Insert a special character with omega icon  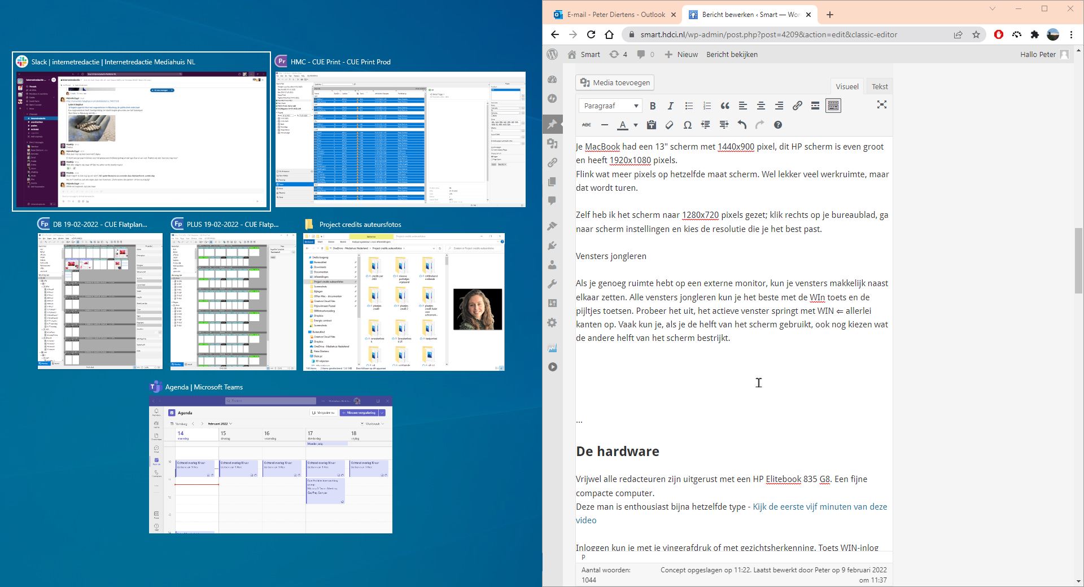pyautogui.click(x=687, y=125)
